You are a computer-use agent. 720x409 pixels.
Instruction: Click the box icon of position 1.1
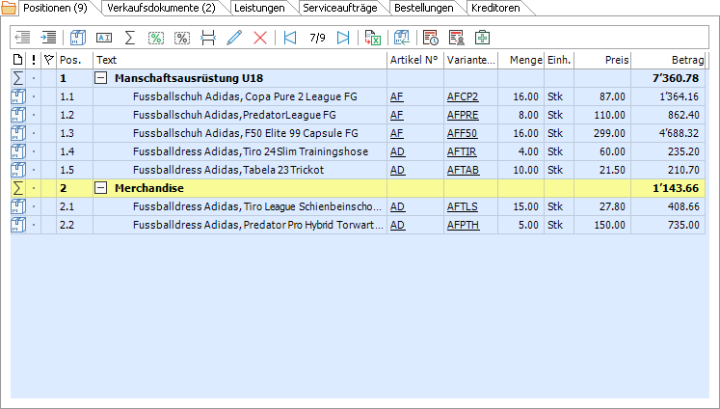pyautogui.click(x=18, y=96)
